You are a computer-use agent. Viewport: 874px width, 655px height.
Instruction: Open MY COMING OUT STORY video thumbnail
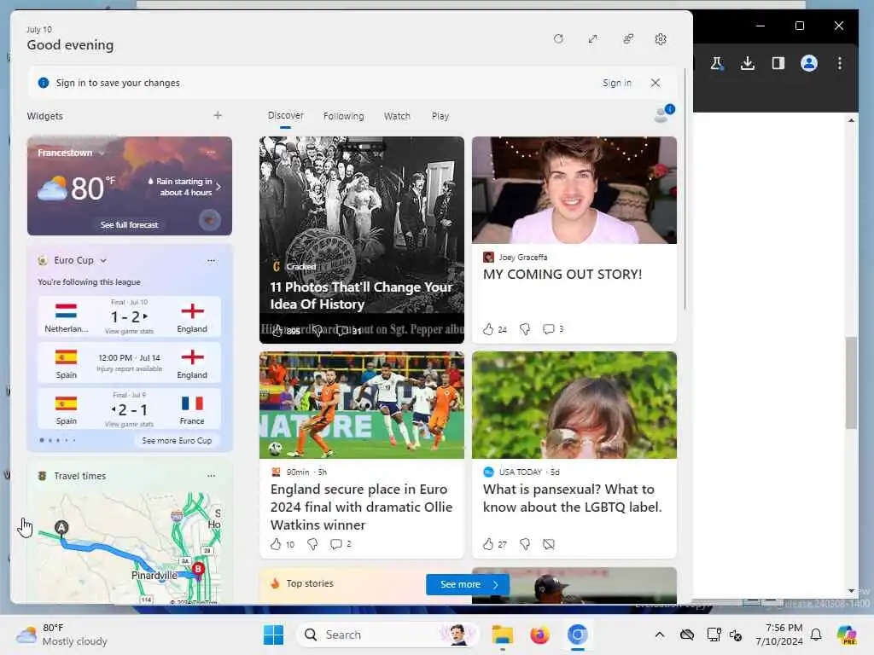point(574,190)
